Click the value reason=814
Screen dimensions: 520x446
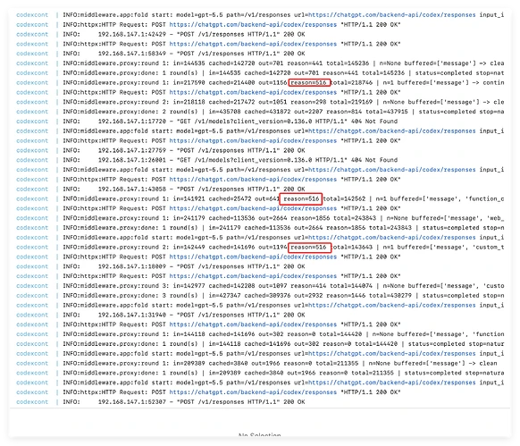(x=344, y=112)
